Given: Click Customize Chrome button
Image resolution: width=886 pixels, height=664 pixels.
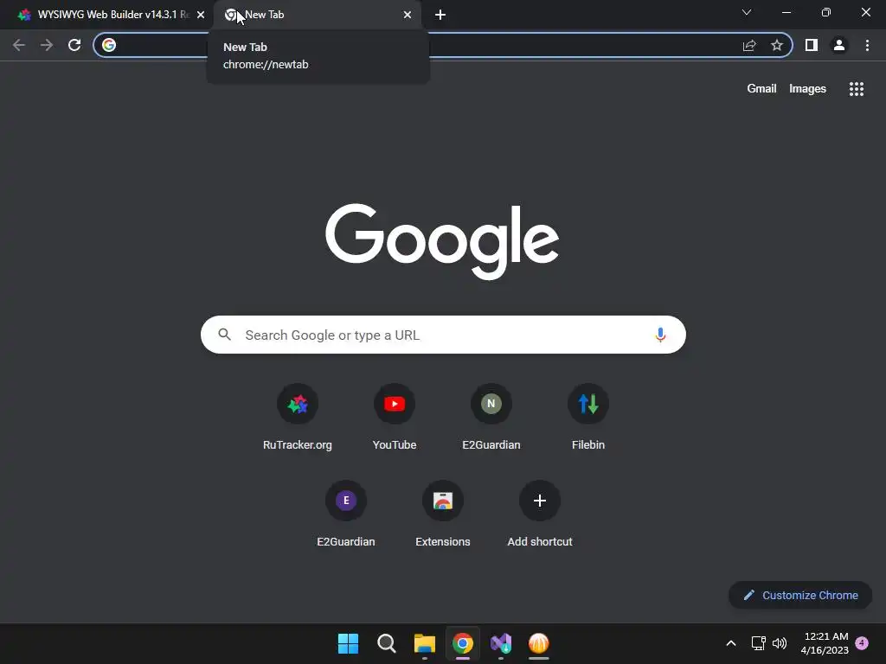Looking at the screenshot, I should 800,595.
